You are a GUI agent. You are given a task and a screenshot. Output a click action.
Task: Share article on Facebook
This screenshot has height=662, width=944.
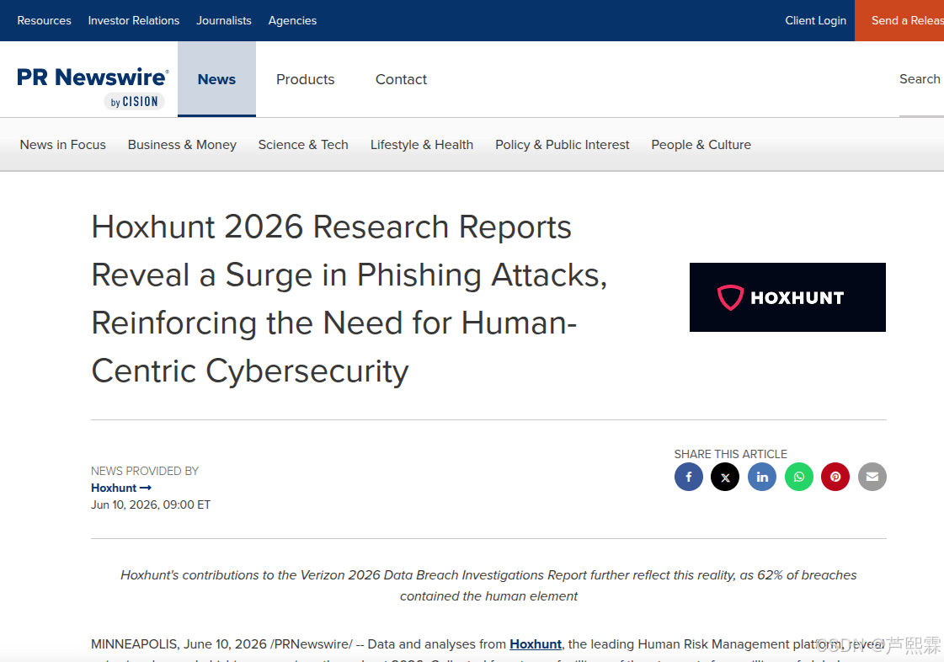[x=689, y=477]
